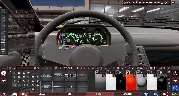179x96 pixels.
Task: Add new material with plus icon
Action: click(169, 76)
